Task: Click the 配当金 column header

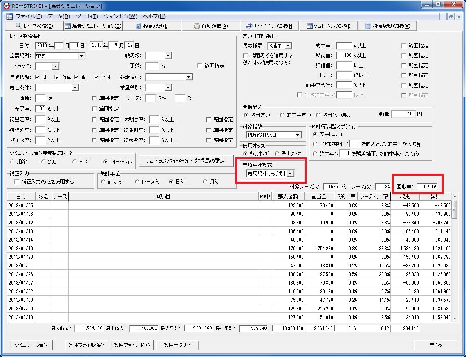Action: tap(320, 197)
